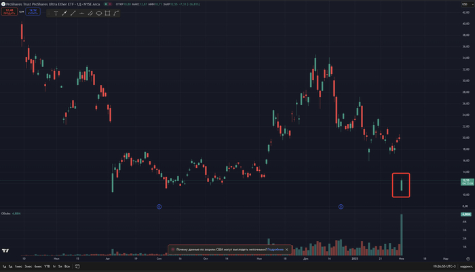Toggle the green market status indicator
The width and height of the screenshot is (475, 272).
[x=106, y=4]
